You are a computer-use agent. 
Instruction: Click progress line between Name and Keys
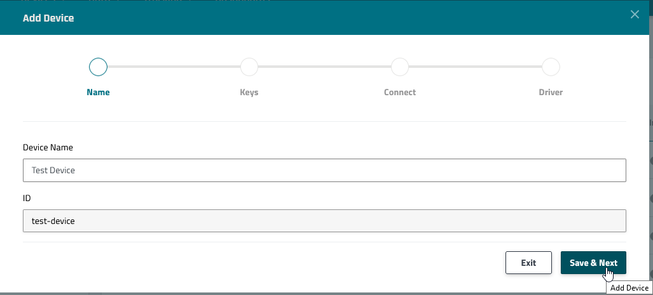173,66
